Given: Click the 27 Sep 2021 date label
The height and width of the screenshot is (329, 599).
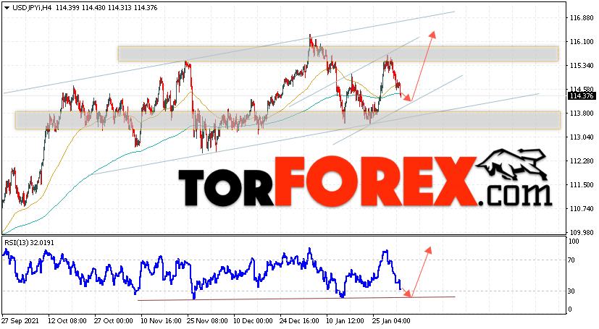Looking at the screenshot, I should (x=20, y=321).
